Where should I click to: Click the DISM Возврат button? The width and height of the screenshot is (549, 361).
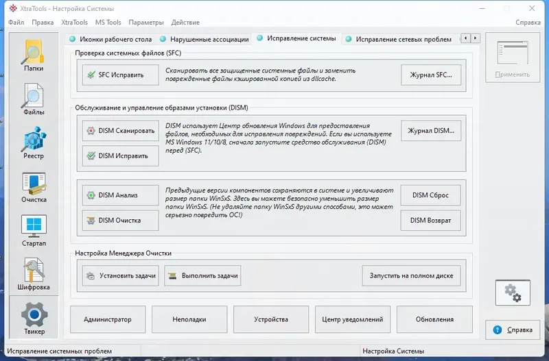coord(431,220)
